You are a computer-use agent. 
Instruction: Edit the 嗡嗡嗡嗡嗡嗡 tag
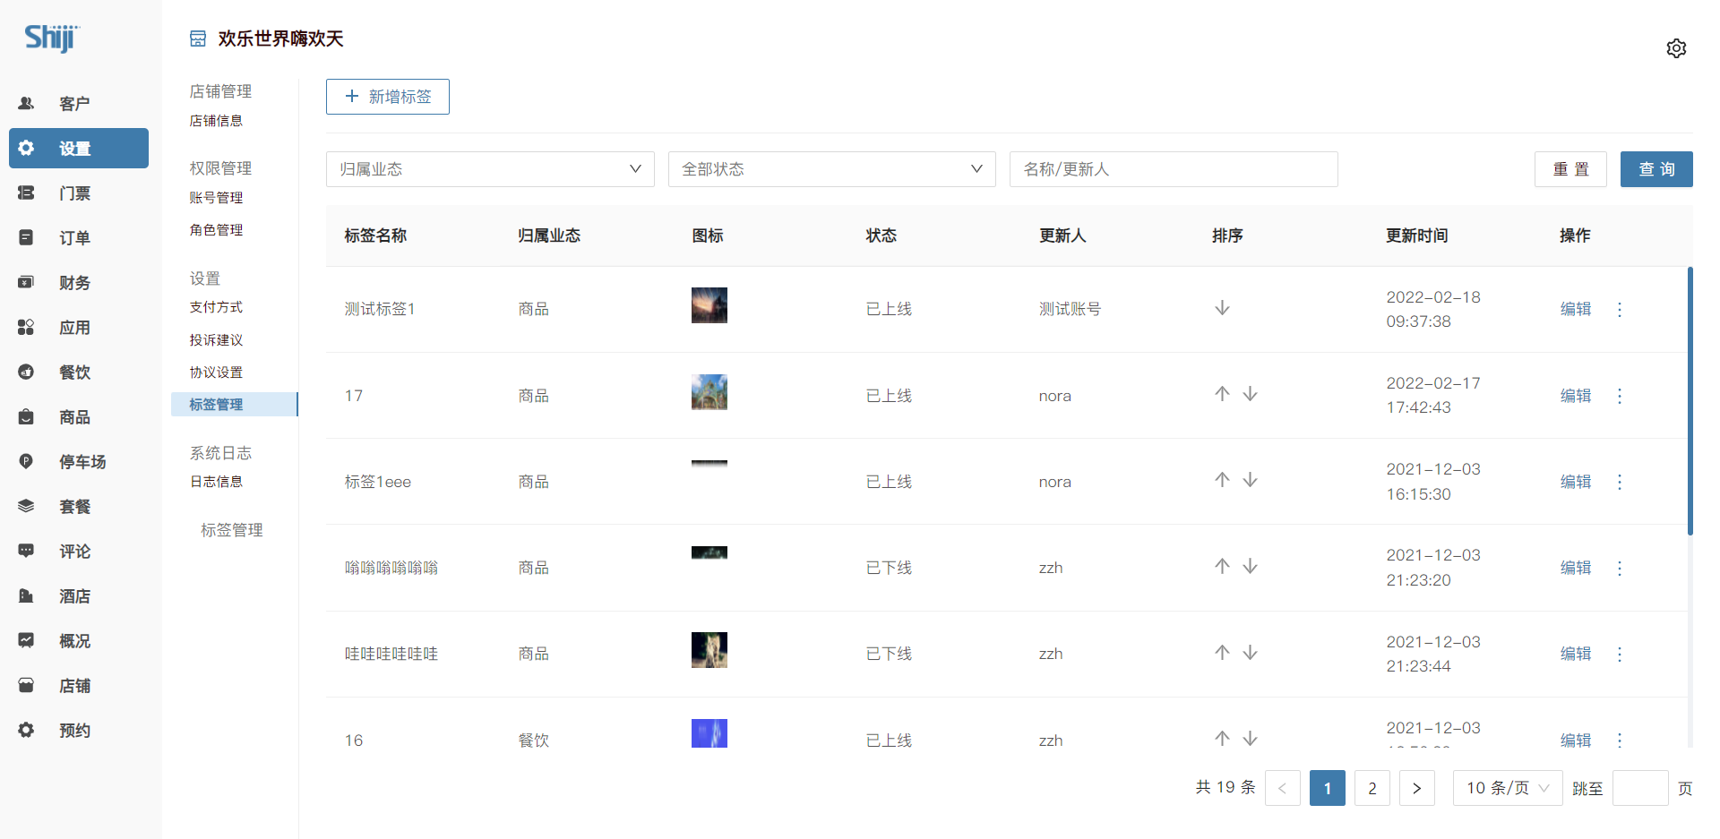pyautogui.click(x=1576, y=568)
